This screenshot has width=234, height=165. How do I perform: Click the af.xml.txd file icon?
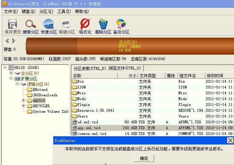[x=74, y=122]
